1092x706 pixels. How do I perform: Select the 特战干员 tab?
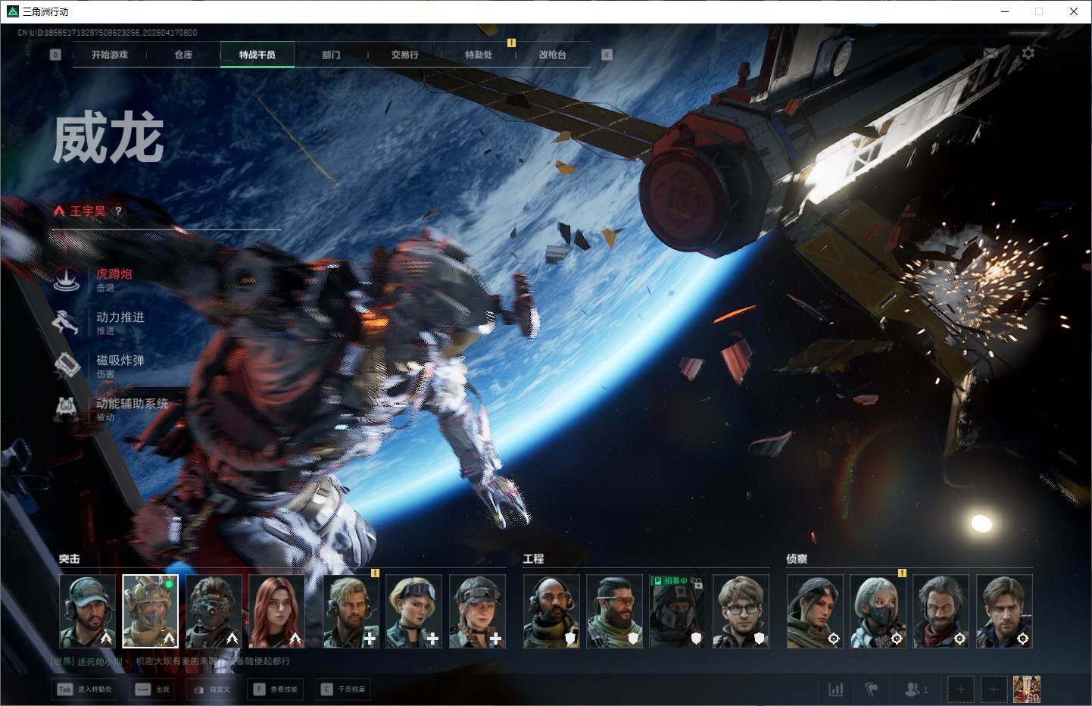click(x=257, y=55)
